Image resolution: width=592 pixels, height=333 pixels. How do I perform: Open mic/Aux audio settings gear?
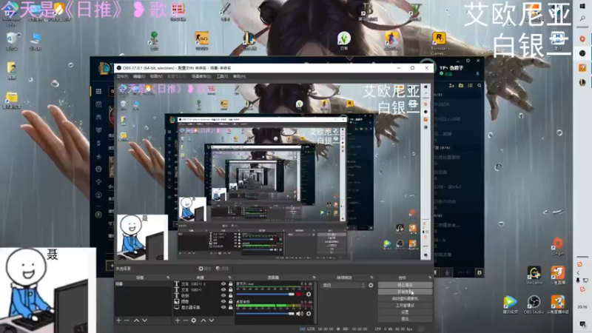point(309,294)
